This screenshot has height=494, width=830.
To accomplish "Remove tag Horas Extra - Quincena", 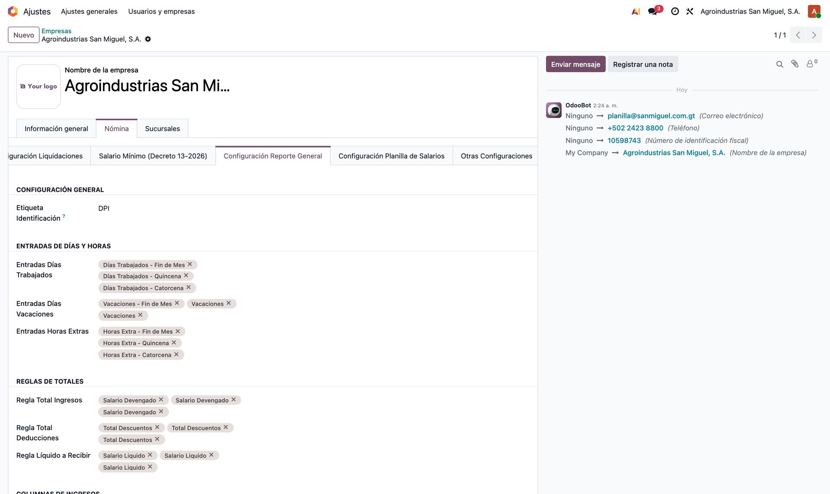I will pyautogui.click(x=174, y=342).
